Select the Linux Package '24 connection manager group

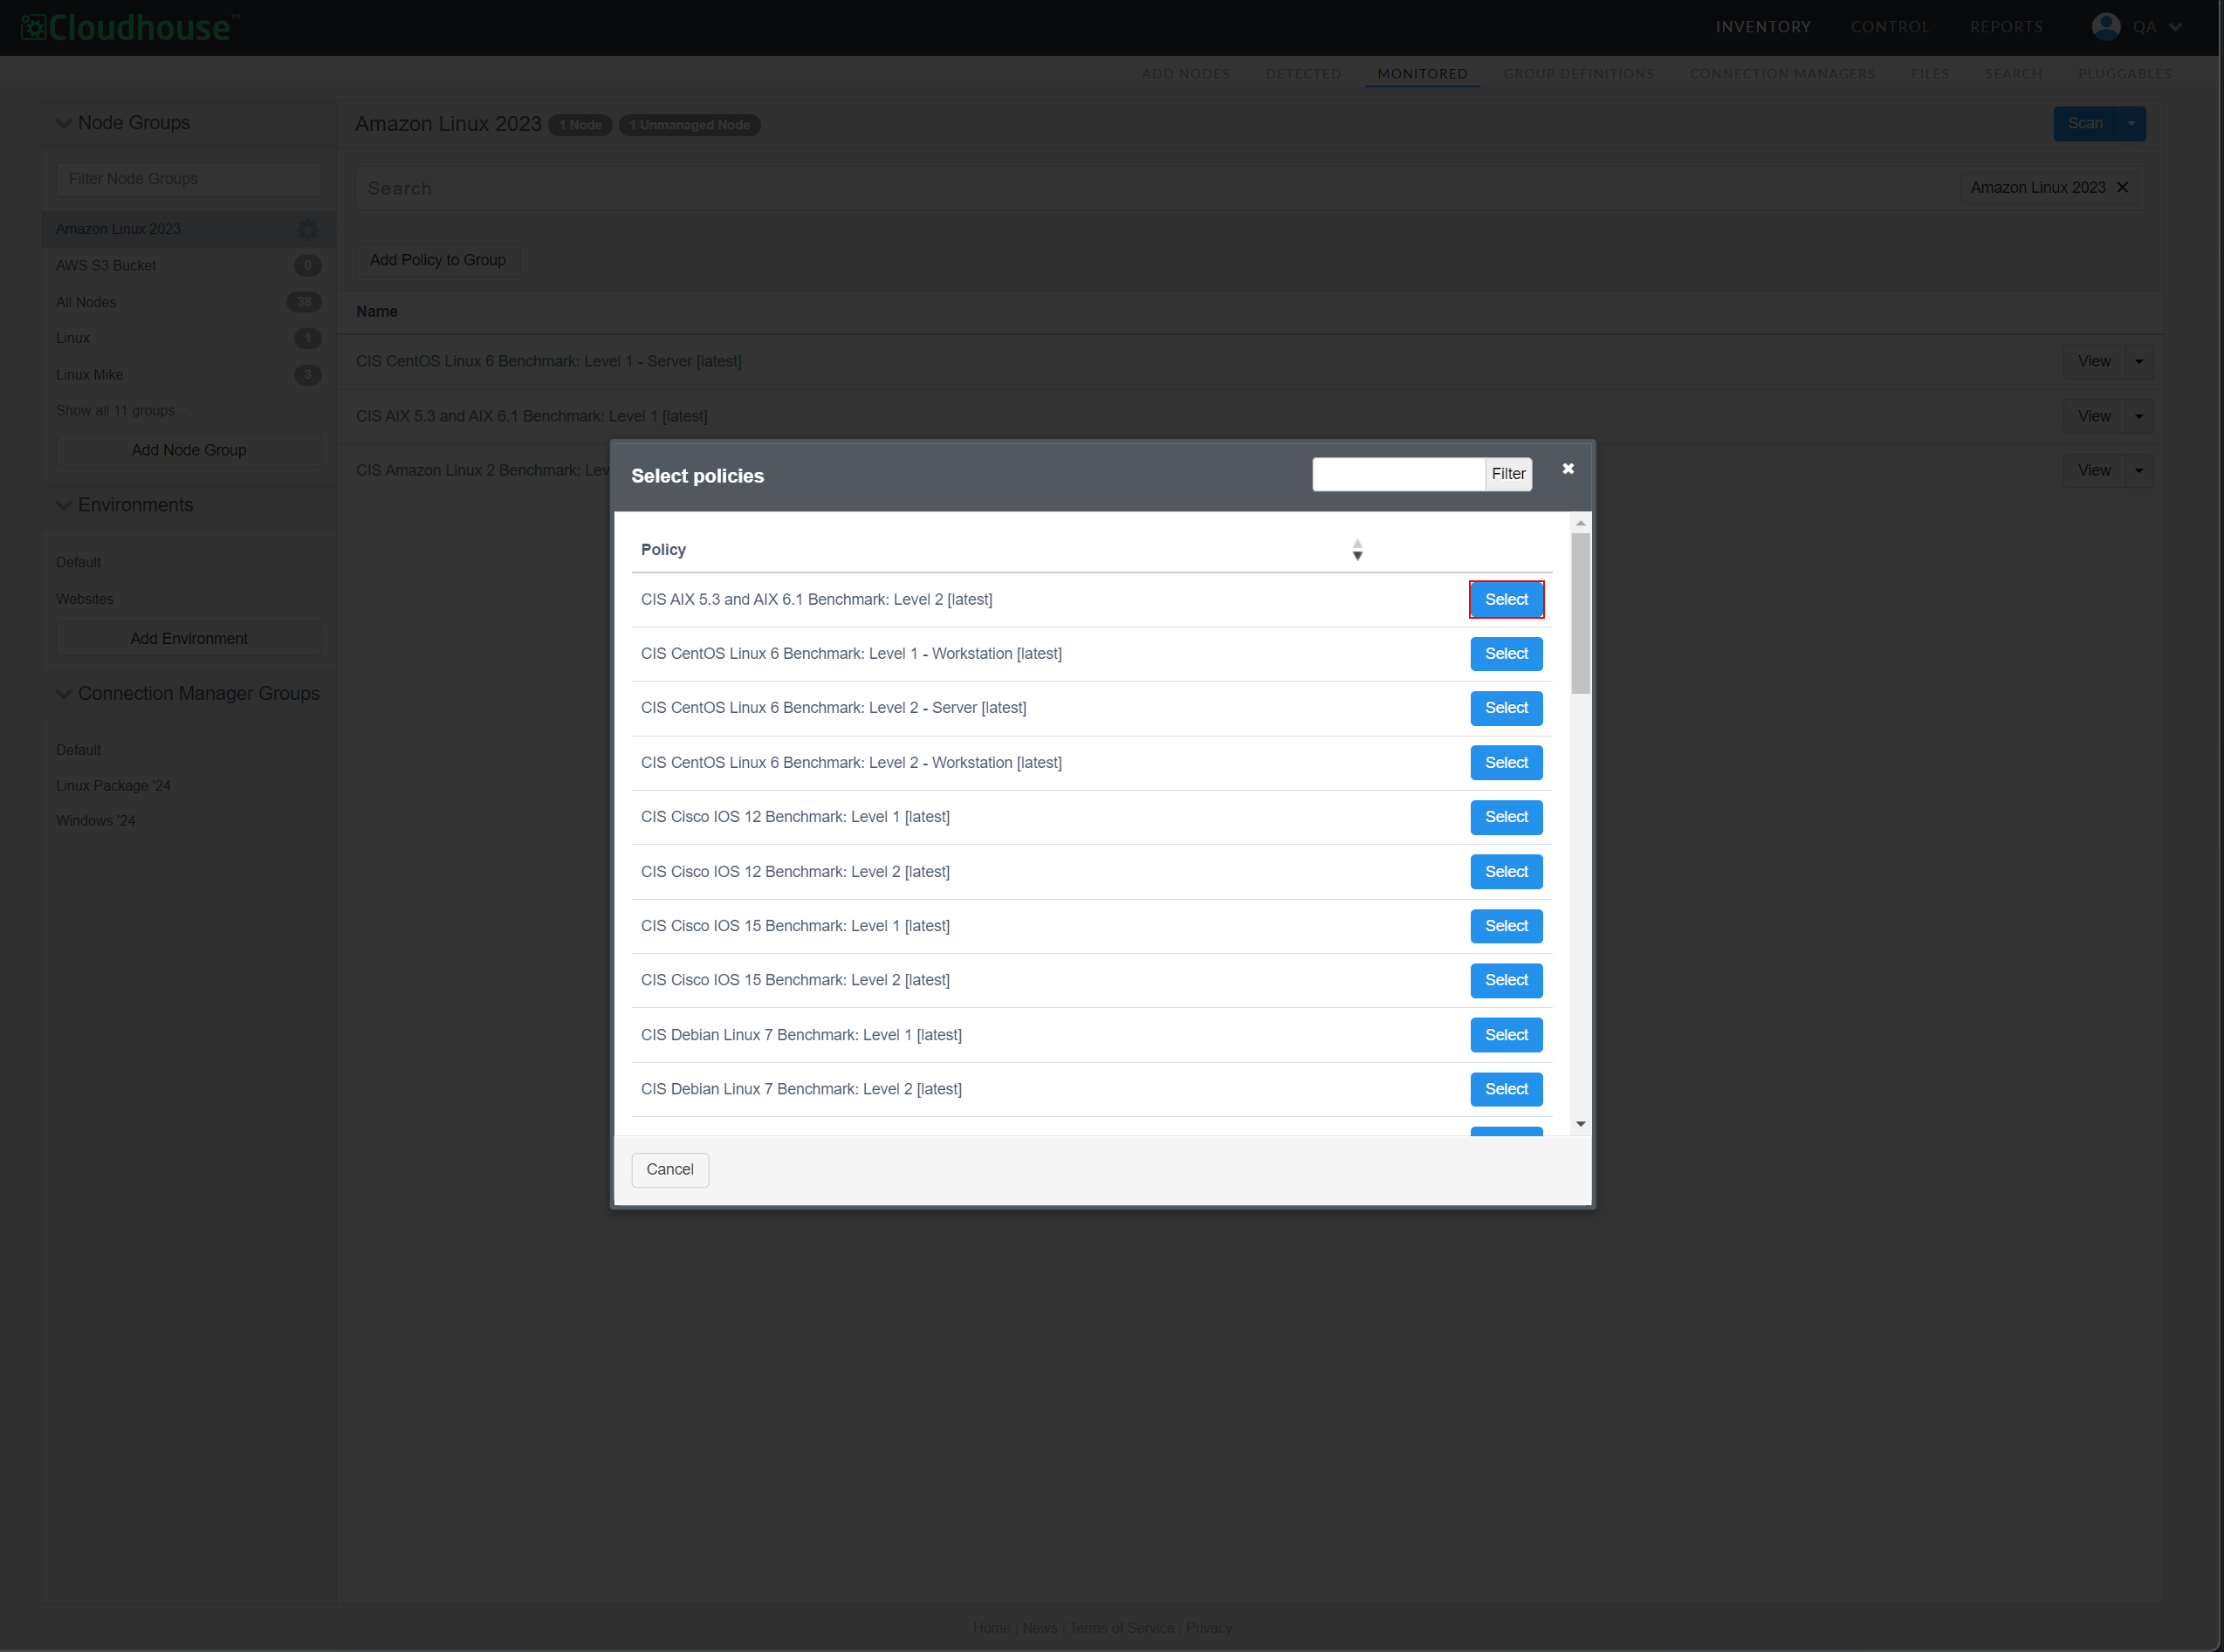coord(113,786)
